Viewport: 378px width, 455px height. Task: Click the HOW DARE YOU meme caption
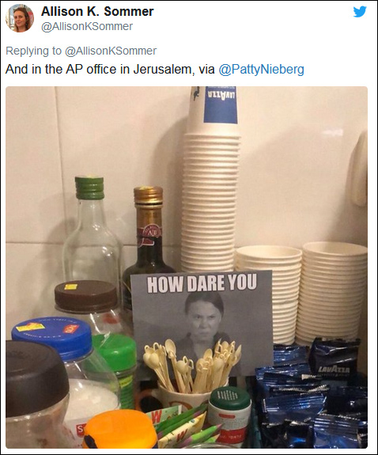click(202, 283)
